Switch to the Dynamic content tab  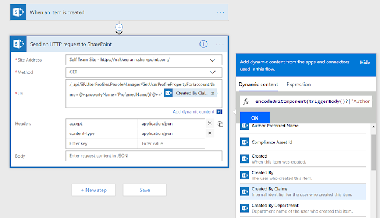[258, 85]
